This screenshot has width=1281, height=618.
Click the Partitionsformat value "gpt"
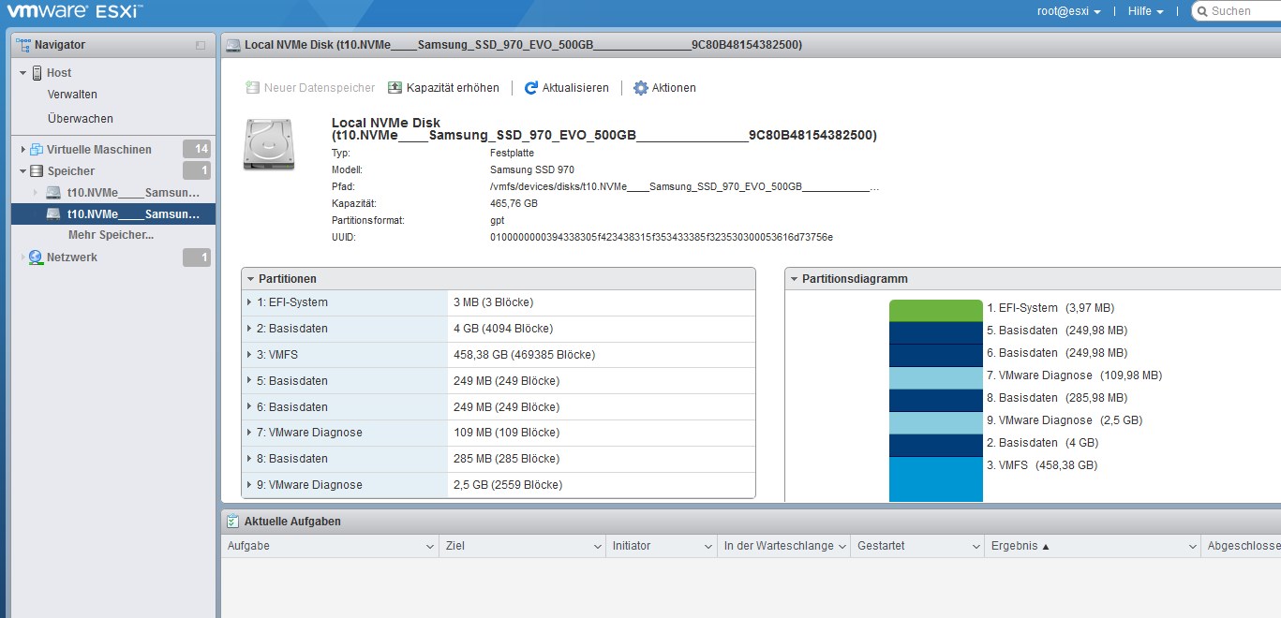pyautogui.click(x=498, y=220)
